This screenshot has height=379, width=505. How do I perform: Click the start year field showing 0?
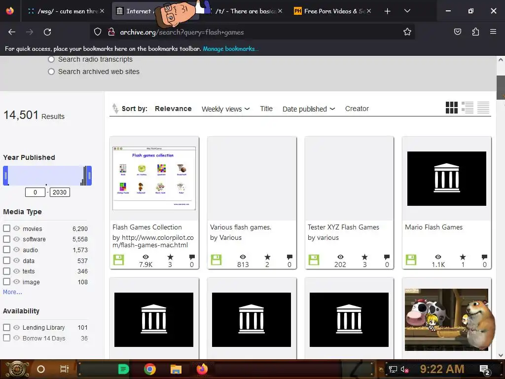[x=35, y=192]
